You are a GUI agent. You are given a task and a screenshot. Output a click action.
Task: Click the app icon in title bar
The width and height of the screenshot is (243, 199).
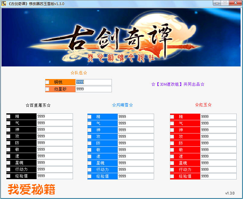[4, 3]
